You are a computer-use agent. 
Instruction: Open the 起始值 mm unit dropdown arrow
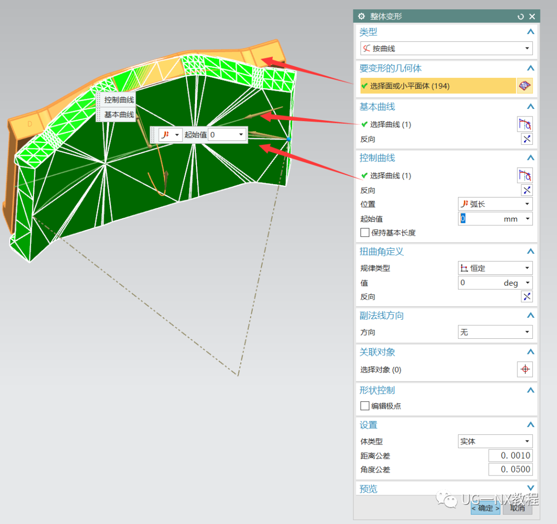click(528, 219)
